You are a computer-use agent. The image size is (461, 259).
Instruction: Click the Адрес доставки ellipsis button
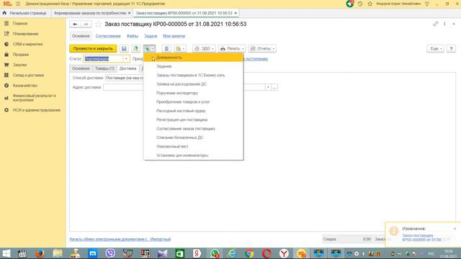click(274, 87)
